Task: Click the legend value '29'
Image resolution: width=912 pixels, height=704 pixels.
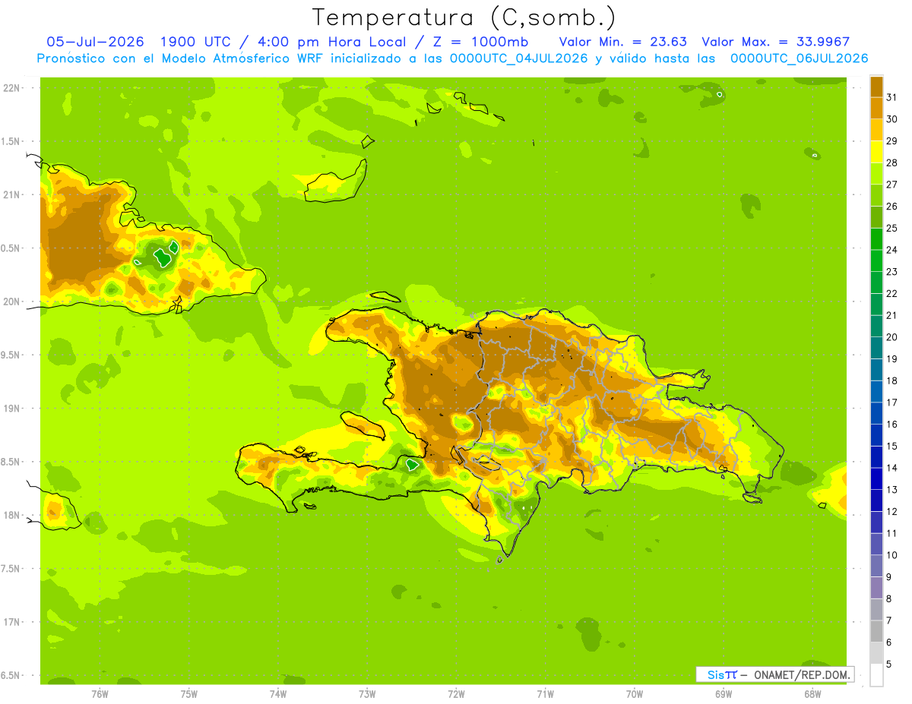Action: click(891, 141)
